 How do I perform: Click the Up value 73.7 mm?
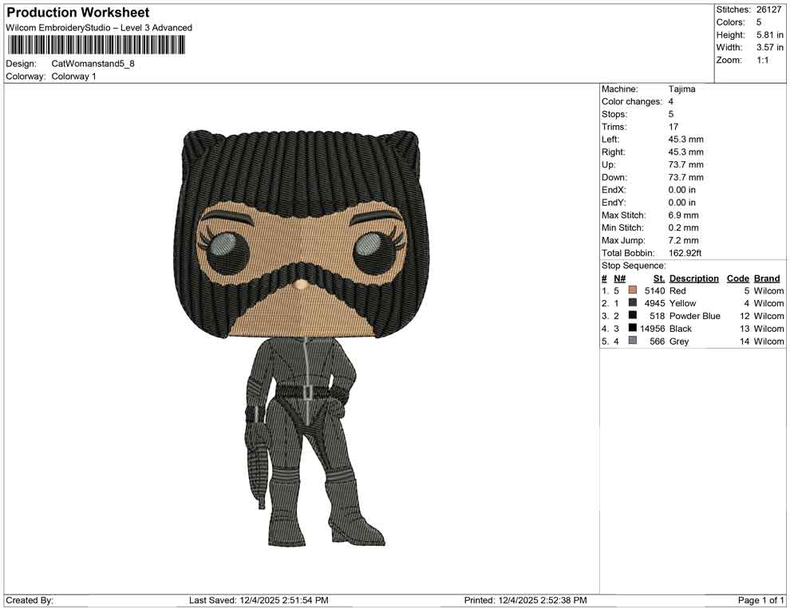pos(685,164)
